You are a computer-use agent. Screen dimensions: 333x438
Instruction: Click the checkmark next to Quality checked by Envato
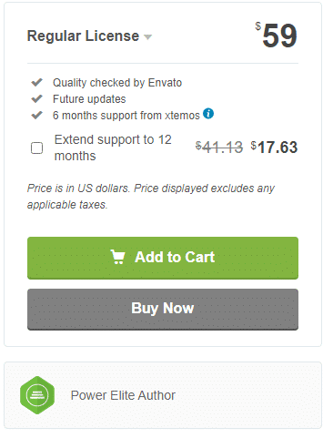click(x=37, y=82)
